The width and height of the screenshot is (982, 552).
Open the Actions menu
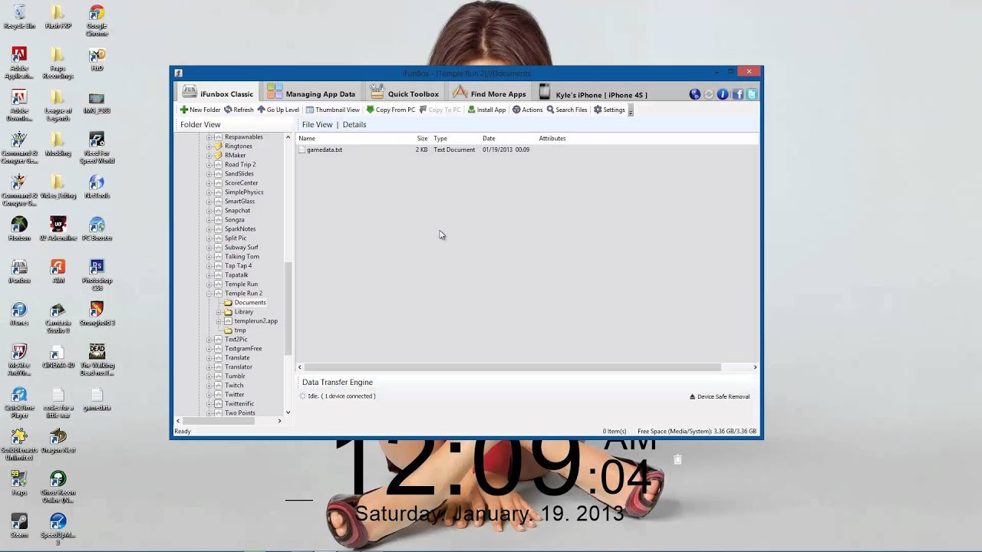(x=527, y=110)
